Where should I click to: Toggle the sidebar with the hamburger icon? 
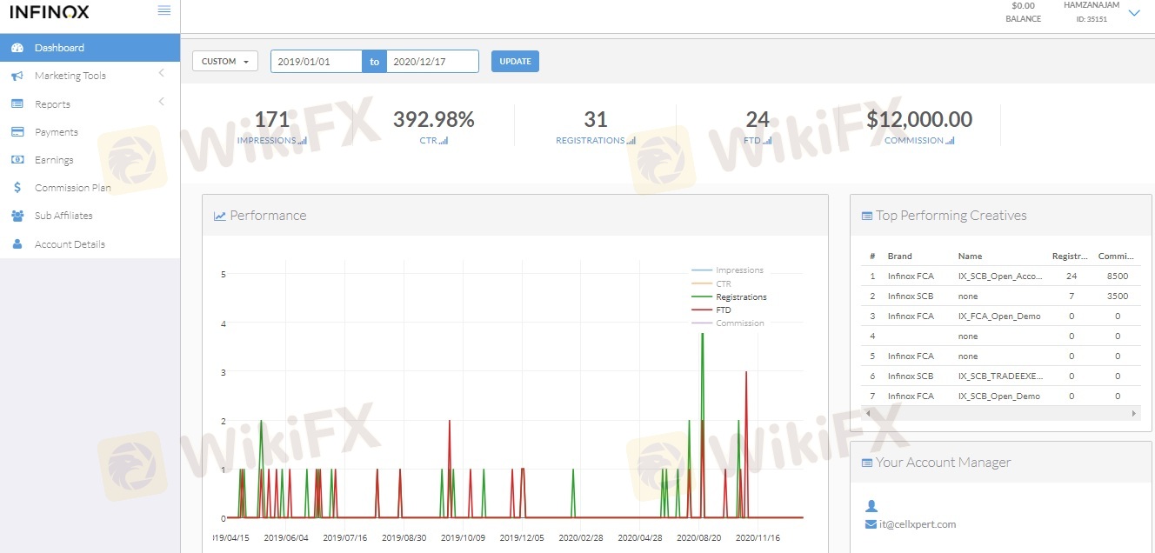(164, 10)
